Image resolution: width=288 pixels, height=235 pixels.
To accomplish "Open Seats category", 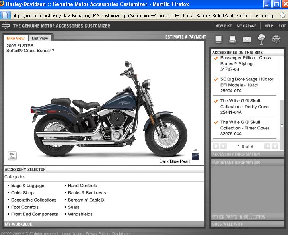I will [x=74, y=207].
